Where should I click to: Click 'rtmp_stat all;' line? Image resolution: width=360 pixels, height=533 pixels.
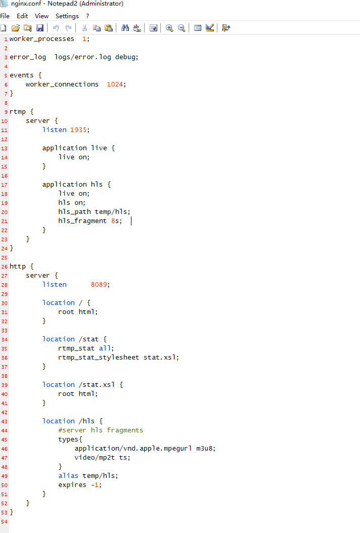(86, 348)
